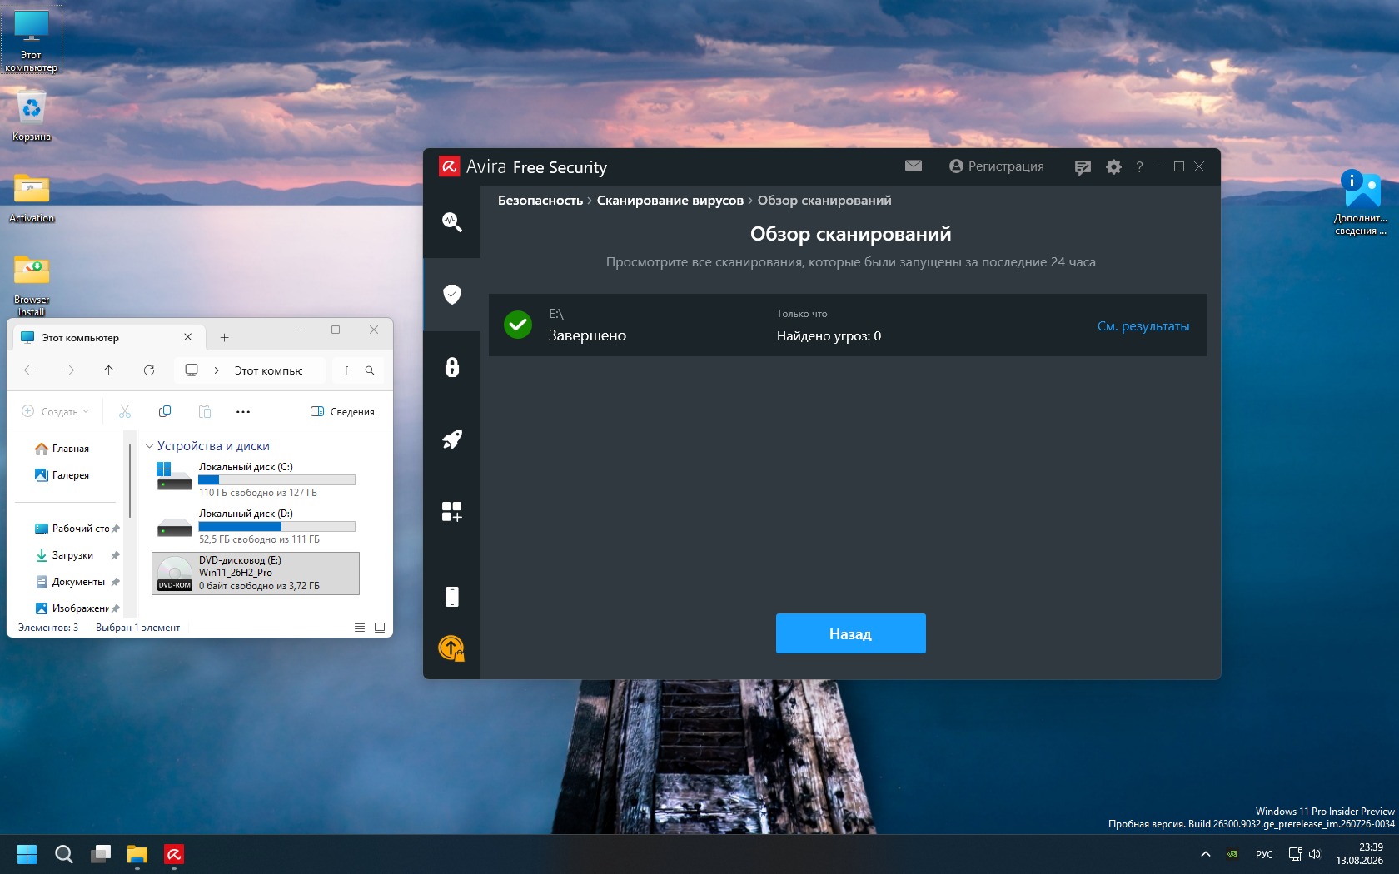Open Avira help question mark
The width and height of the screenshot is (1399, 874).
pos(1139,166)
